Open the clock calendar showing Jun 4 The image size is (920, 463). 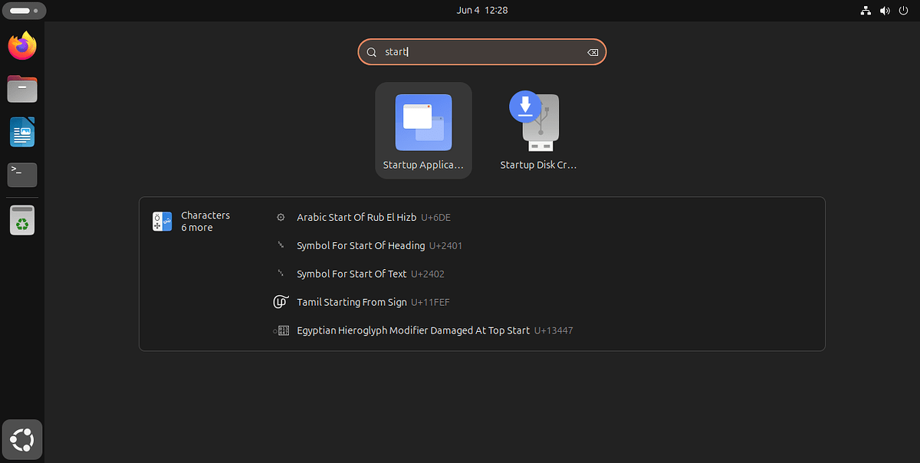pyautogui.click(x=482, y=10)
